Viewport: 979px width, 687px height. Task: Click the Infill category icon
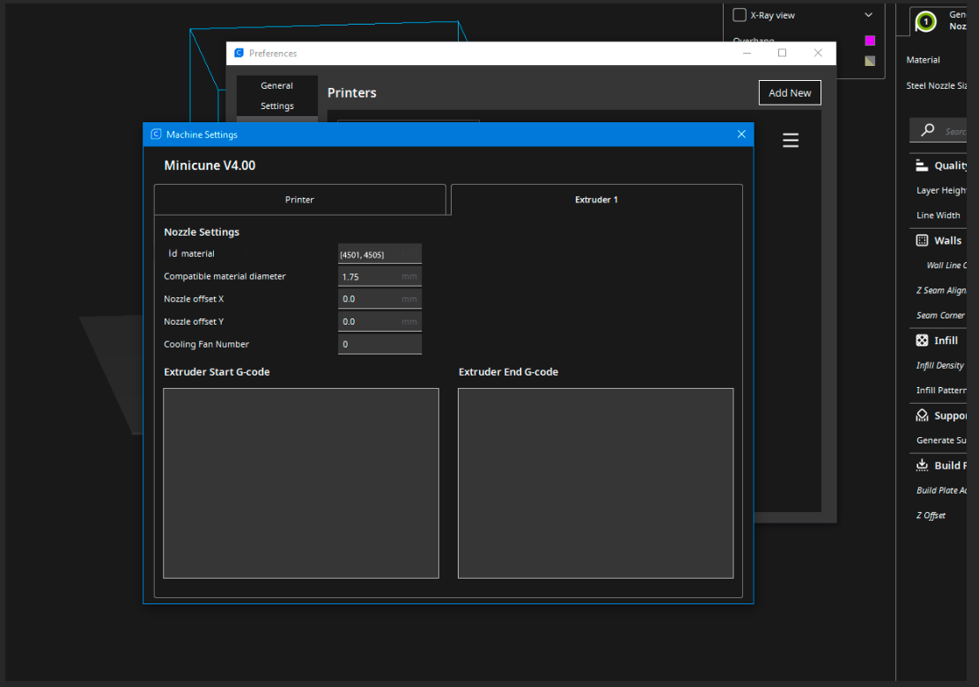coord(922,340)
